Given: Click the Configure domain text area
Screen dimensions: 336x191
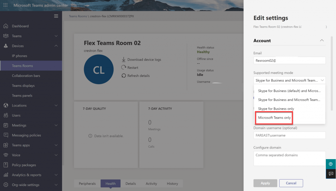Looking at the screenshot, I should [289, 158].
